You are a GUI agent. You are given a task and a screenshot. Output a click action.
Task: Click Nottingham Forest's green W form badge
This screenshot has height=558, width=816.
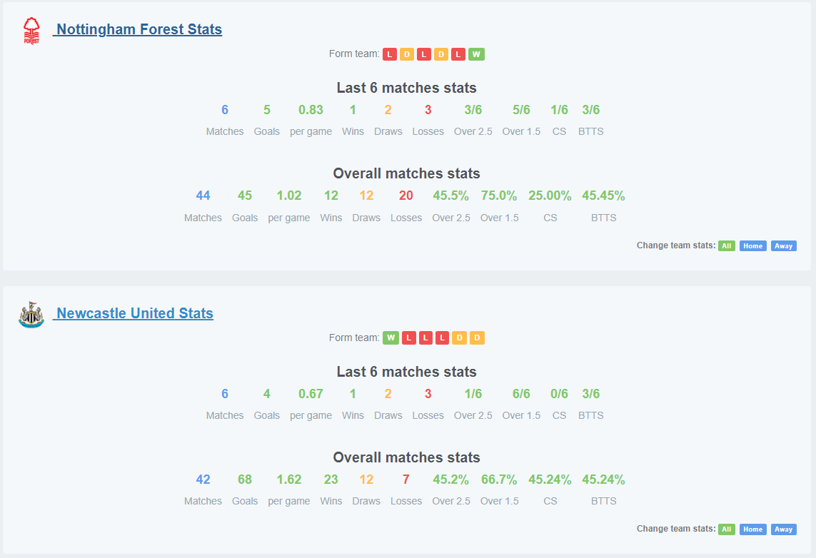(x=476, y=54)
